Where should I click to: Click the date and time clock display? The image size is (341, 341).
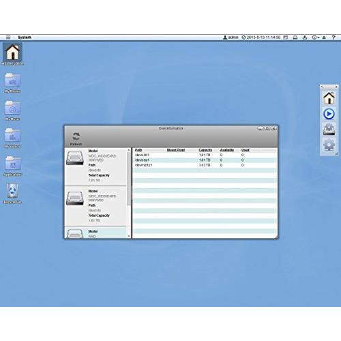pos(261,38)
